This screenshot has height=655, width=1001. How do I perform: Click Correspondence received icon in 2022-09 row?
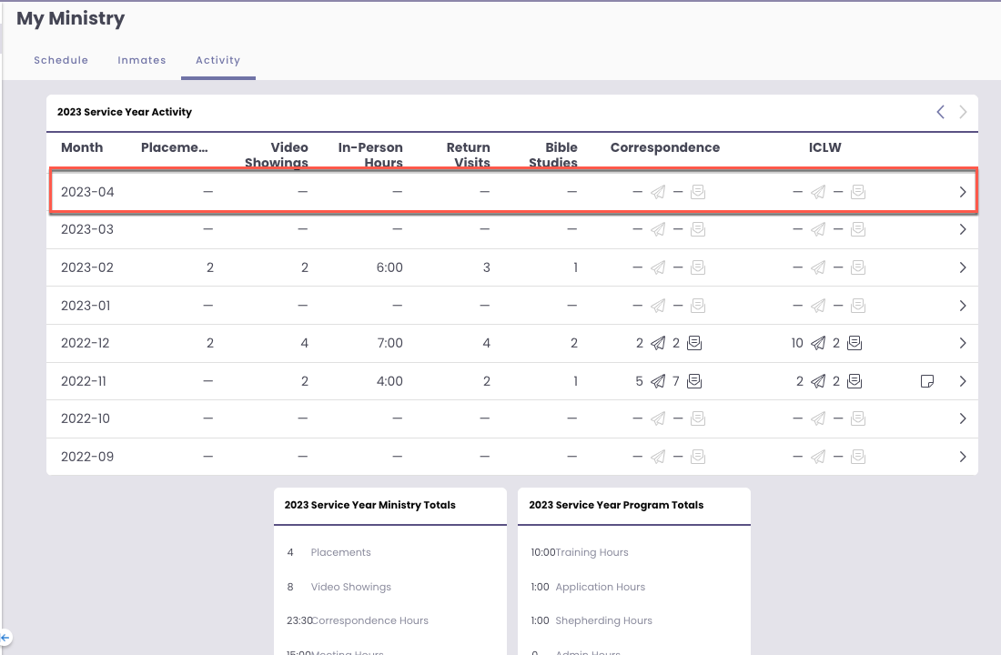click(698, 457)
